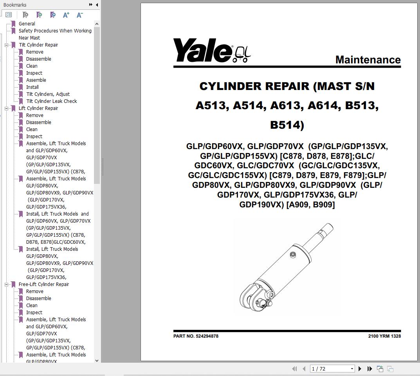
Task: Open the bookmark options list icon
Action: (9, 15)
